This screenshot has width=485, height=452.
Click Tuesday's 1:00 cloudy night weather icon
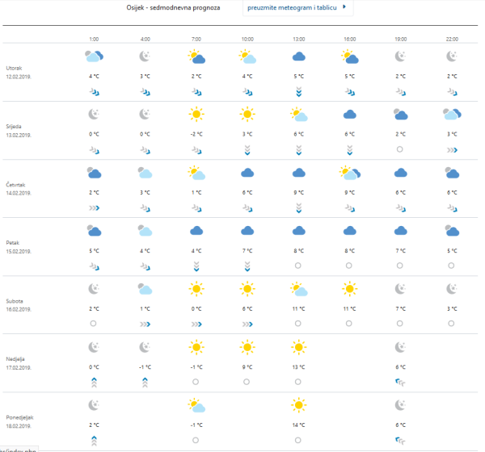[94, 56]
